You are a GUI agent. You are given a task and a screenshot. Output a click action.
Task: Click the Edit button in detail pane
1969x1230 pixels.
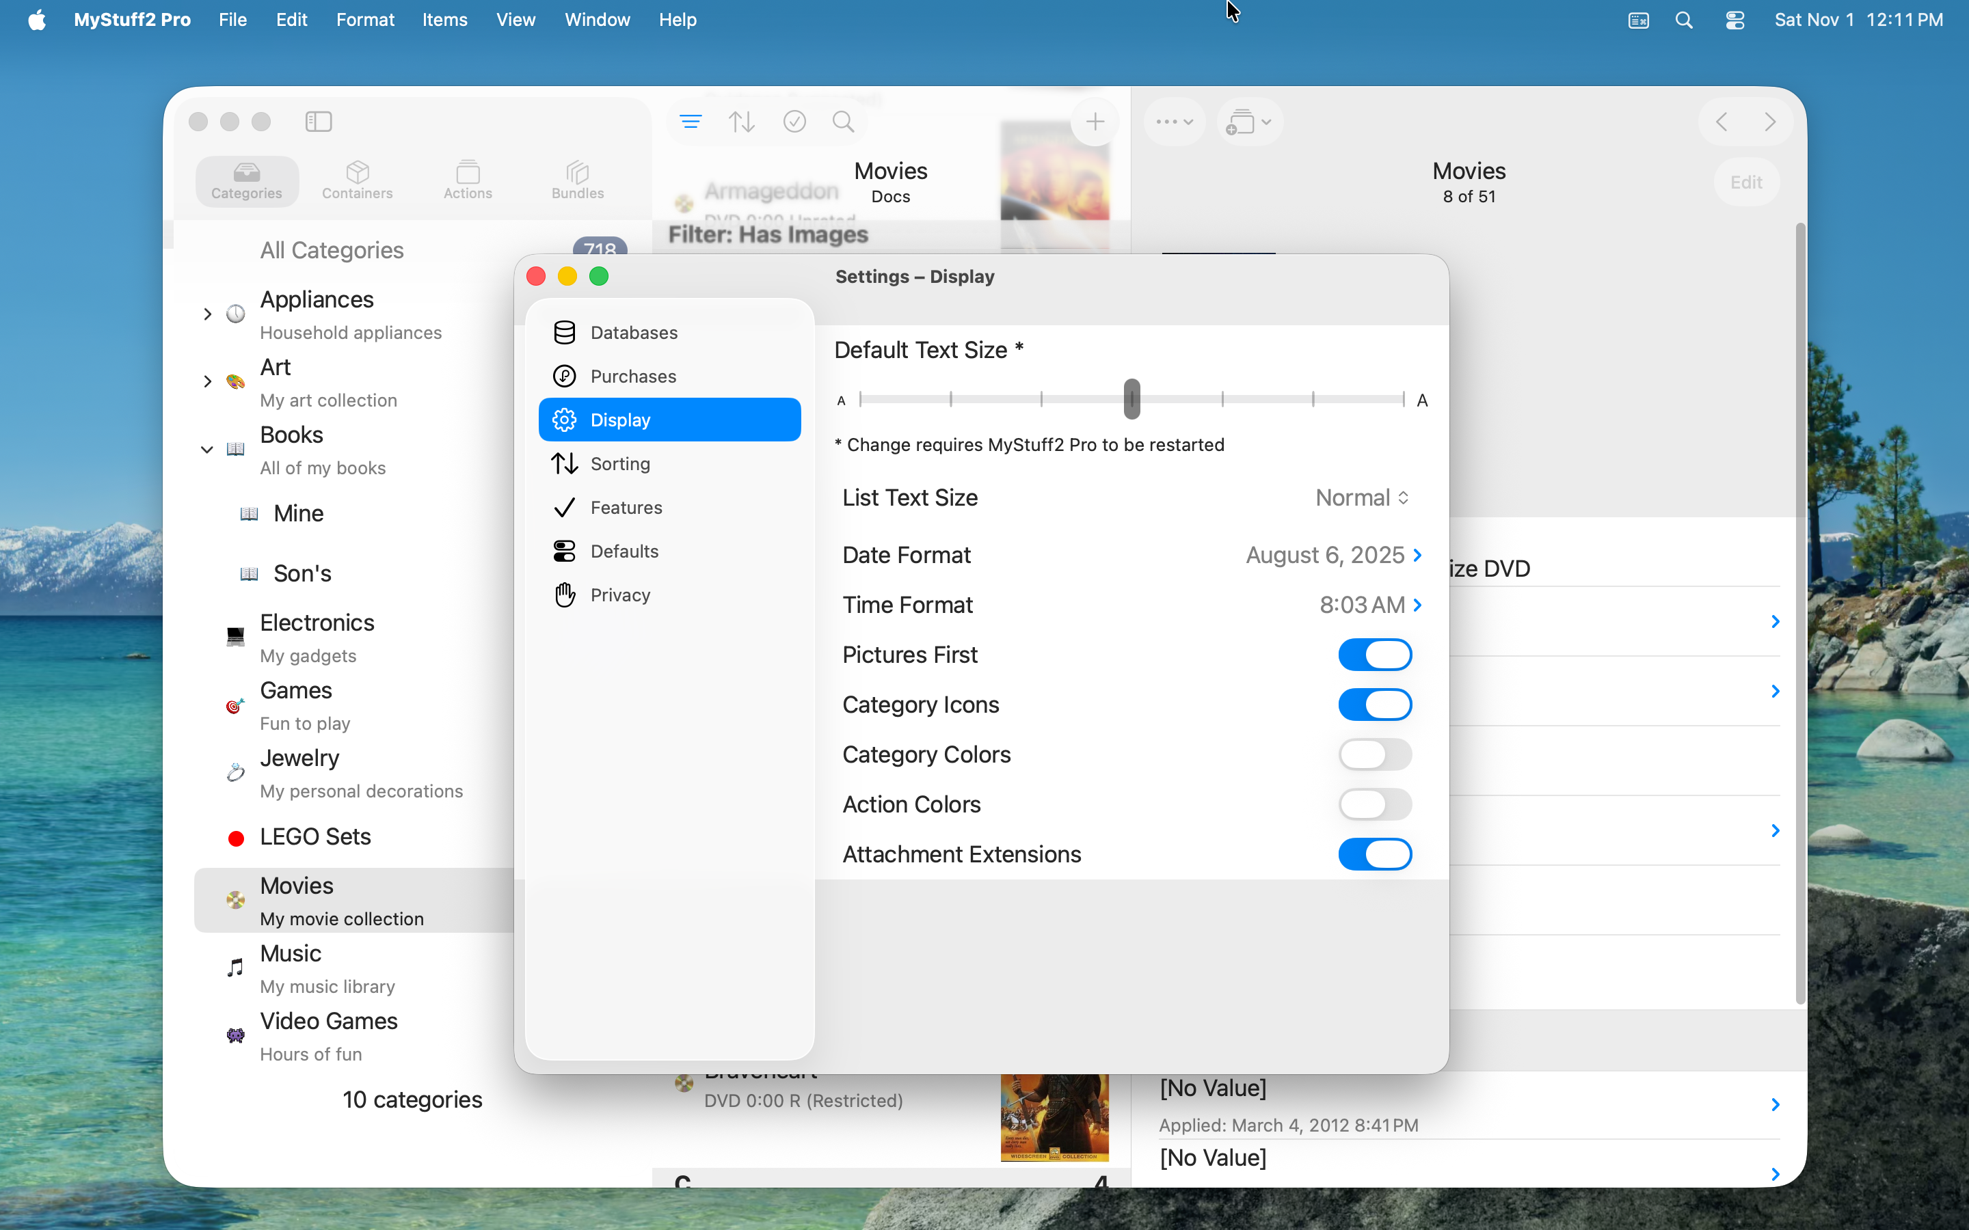pos(1746,182)
